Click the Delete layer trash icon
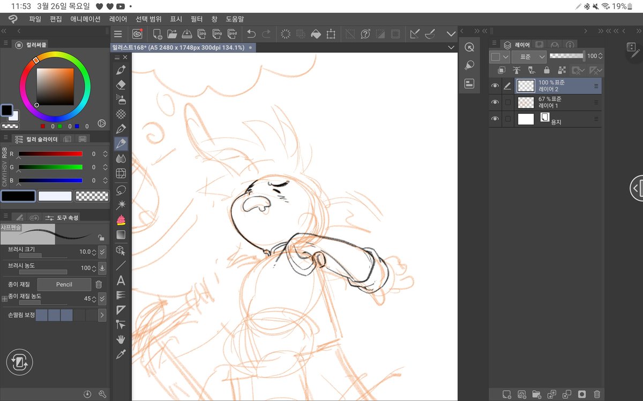The image size is (643, 401). [597, 394]
